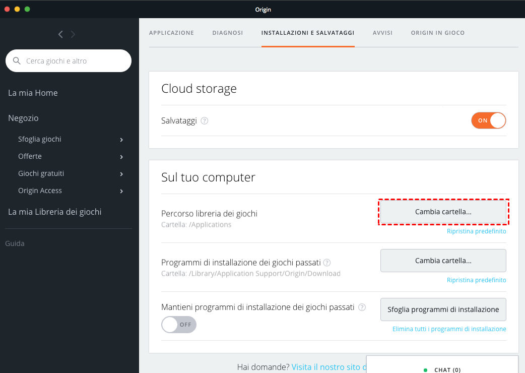Click help icon beside Programmi di installazione
This screenshot has width=525, height=373.
tap(327, 263)
